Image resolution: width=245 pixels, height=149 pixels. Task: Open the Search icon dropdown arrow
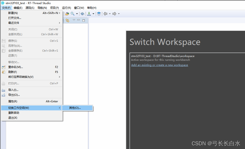[77, 14]
